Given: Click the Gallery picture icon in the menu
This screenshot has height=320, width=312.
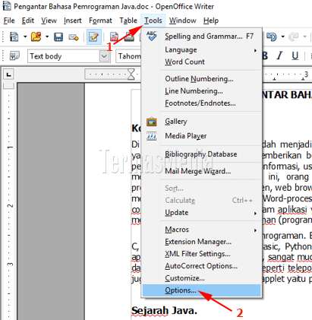Looking at the screenshot, I should click(152, 122).
